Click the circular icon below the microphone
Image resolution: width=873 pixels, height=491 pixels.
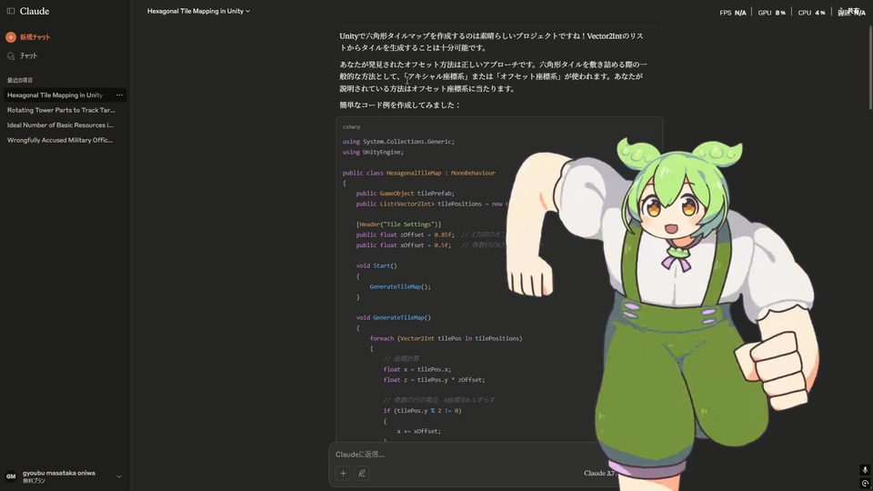click(x=865, y=483)
